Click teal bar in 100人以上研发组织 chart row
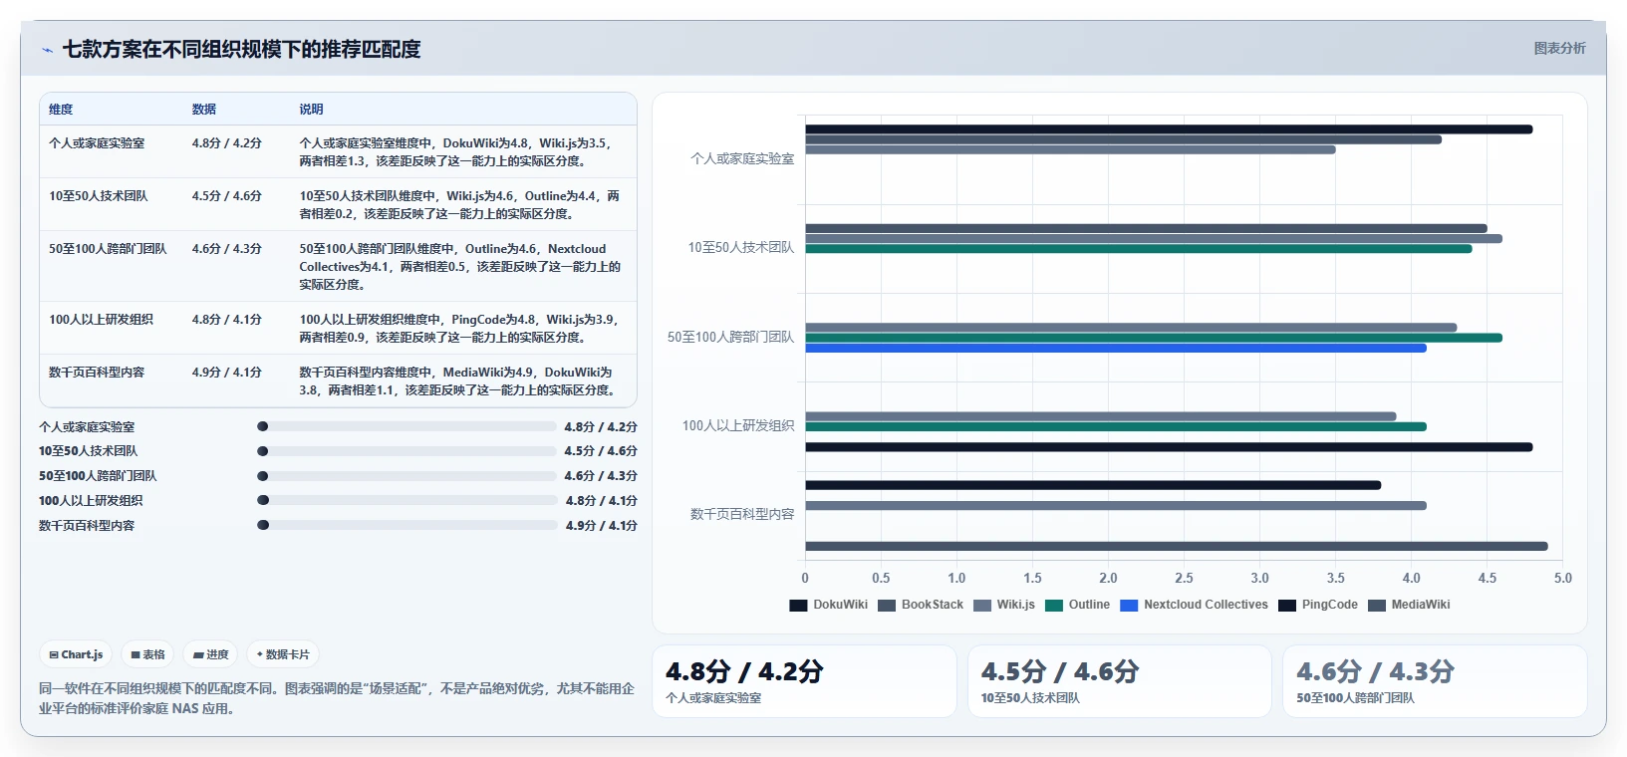Image resolution: width=1627 pixels, height=757 pixels. [x=1116, y=426]
